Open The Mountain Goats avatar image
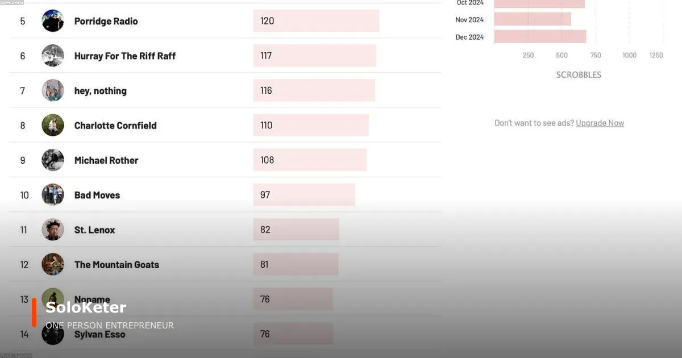Image resolution: width=682 pixels, height=358 pixels. pyautogui.click(x=53, y=264)
